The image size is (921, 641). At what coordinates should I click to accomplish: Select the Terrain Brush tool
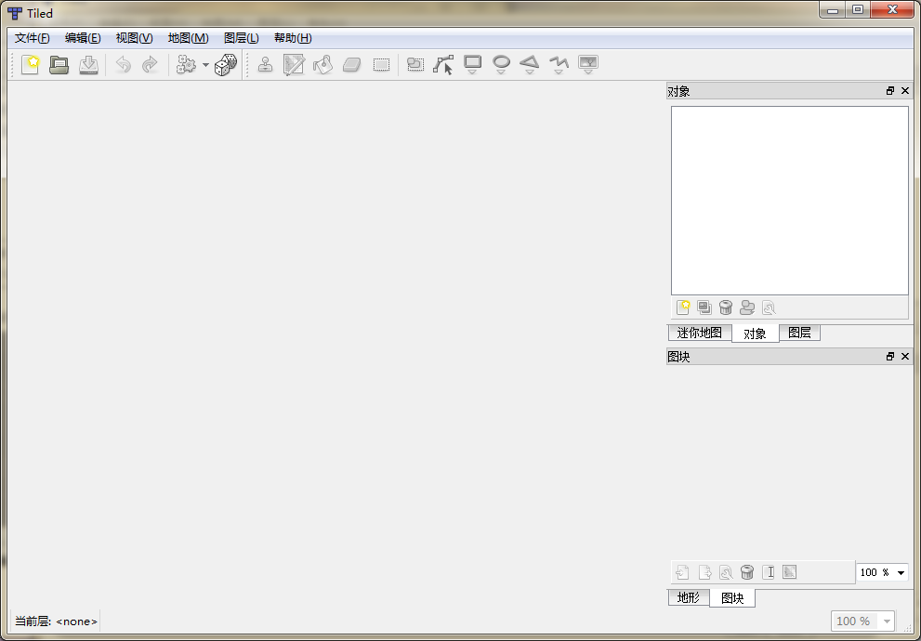click(x=294, y=65)
